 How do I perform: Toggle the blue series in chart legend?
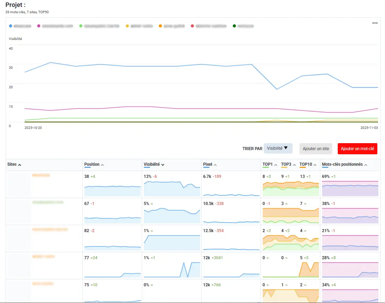[x=21, y=26]
